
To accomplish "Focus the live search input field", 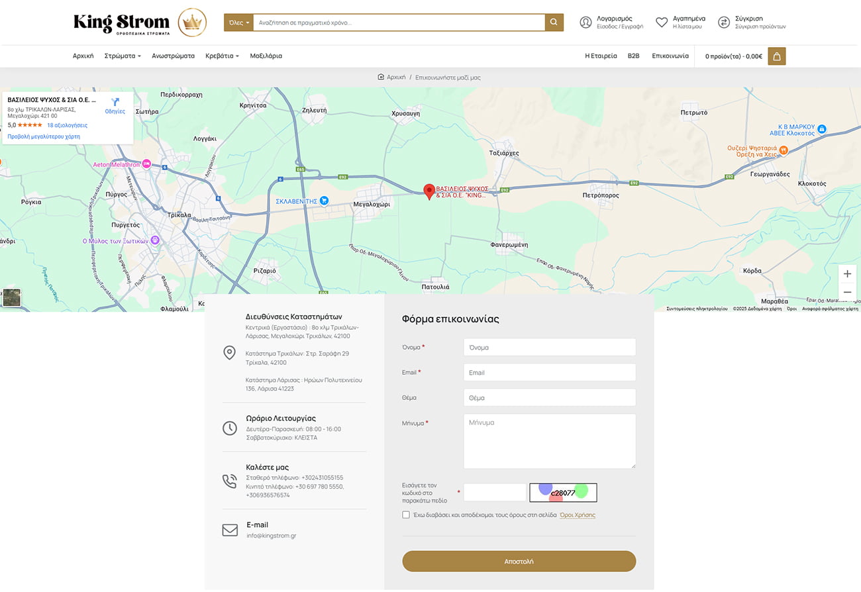I will [x=399, y=23].
